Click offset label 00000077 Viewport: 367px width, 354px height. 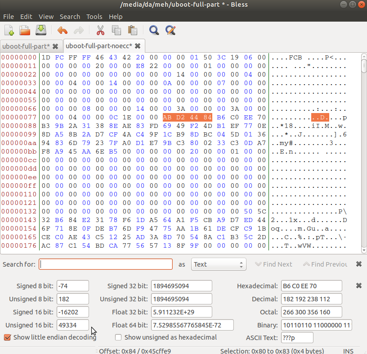click(19, 117)
